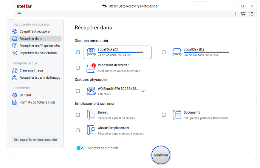Image resolution: width=260 pixels, height=168 pixels.
Task: Click the 'Analyser approfondie' label
Action: point(103,148)
